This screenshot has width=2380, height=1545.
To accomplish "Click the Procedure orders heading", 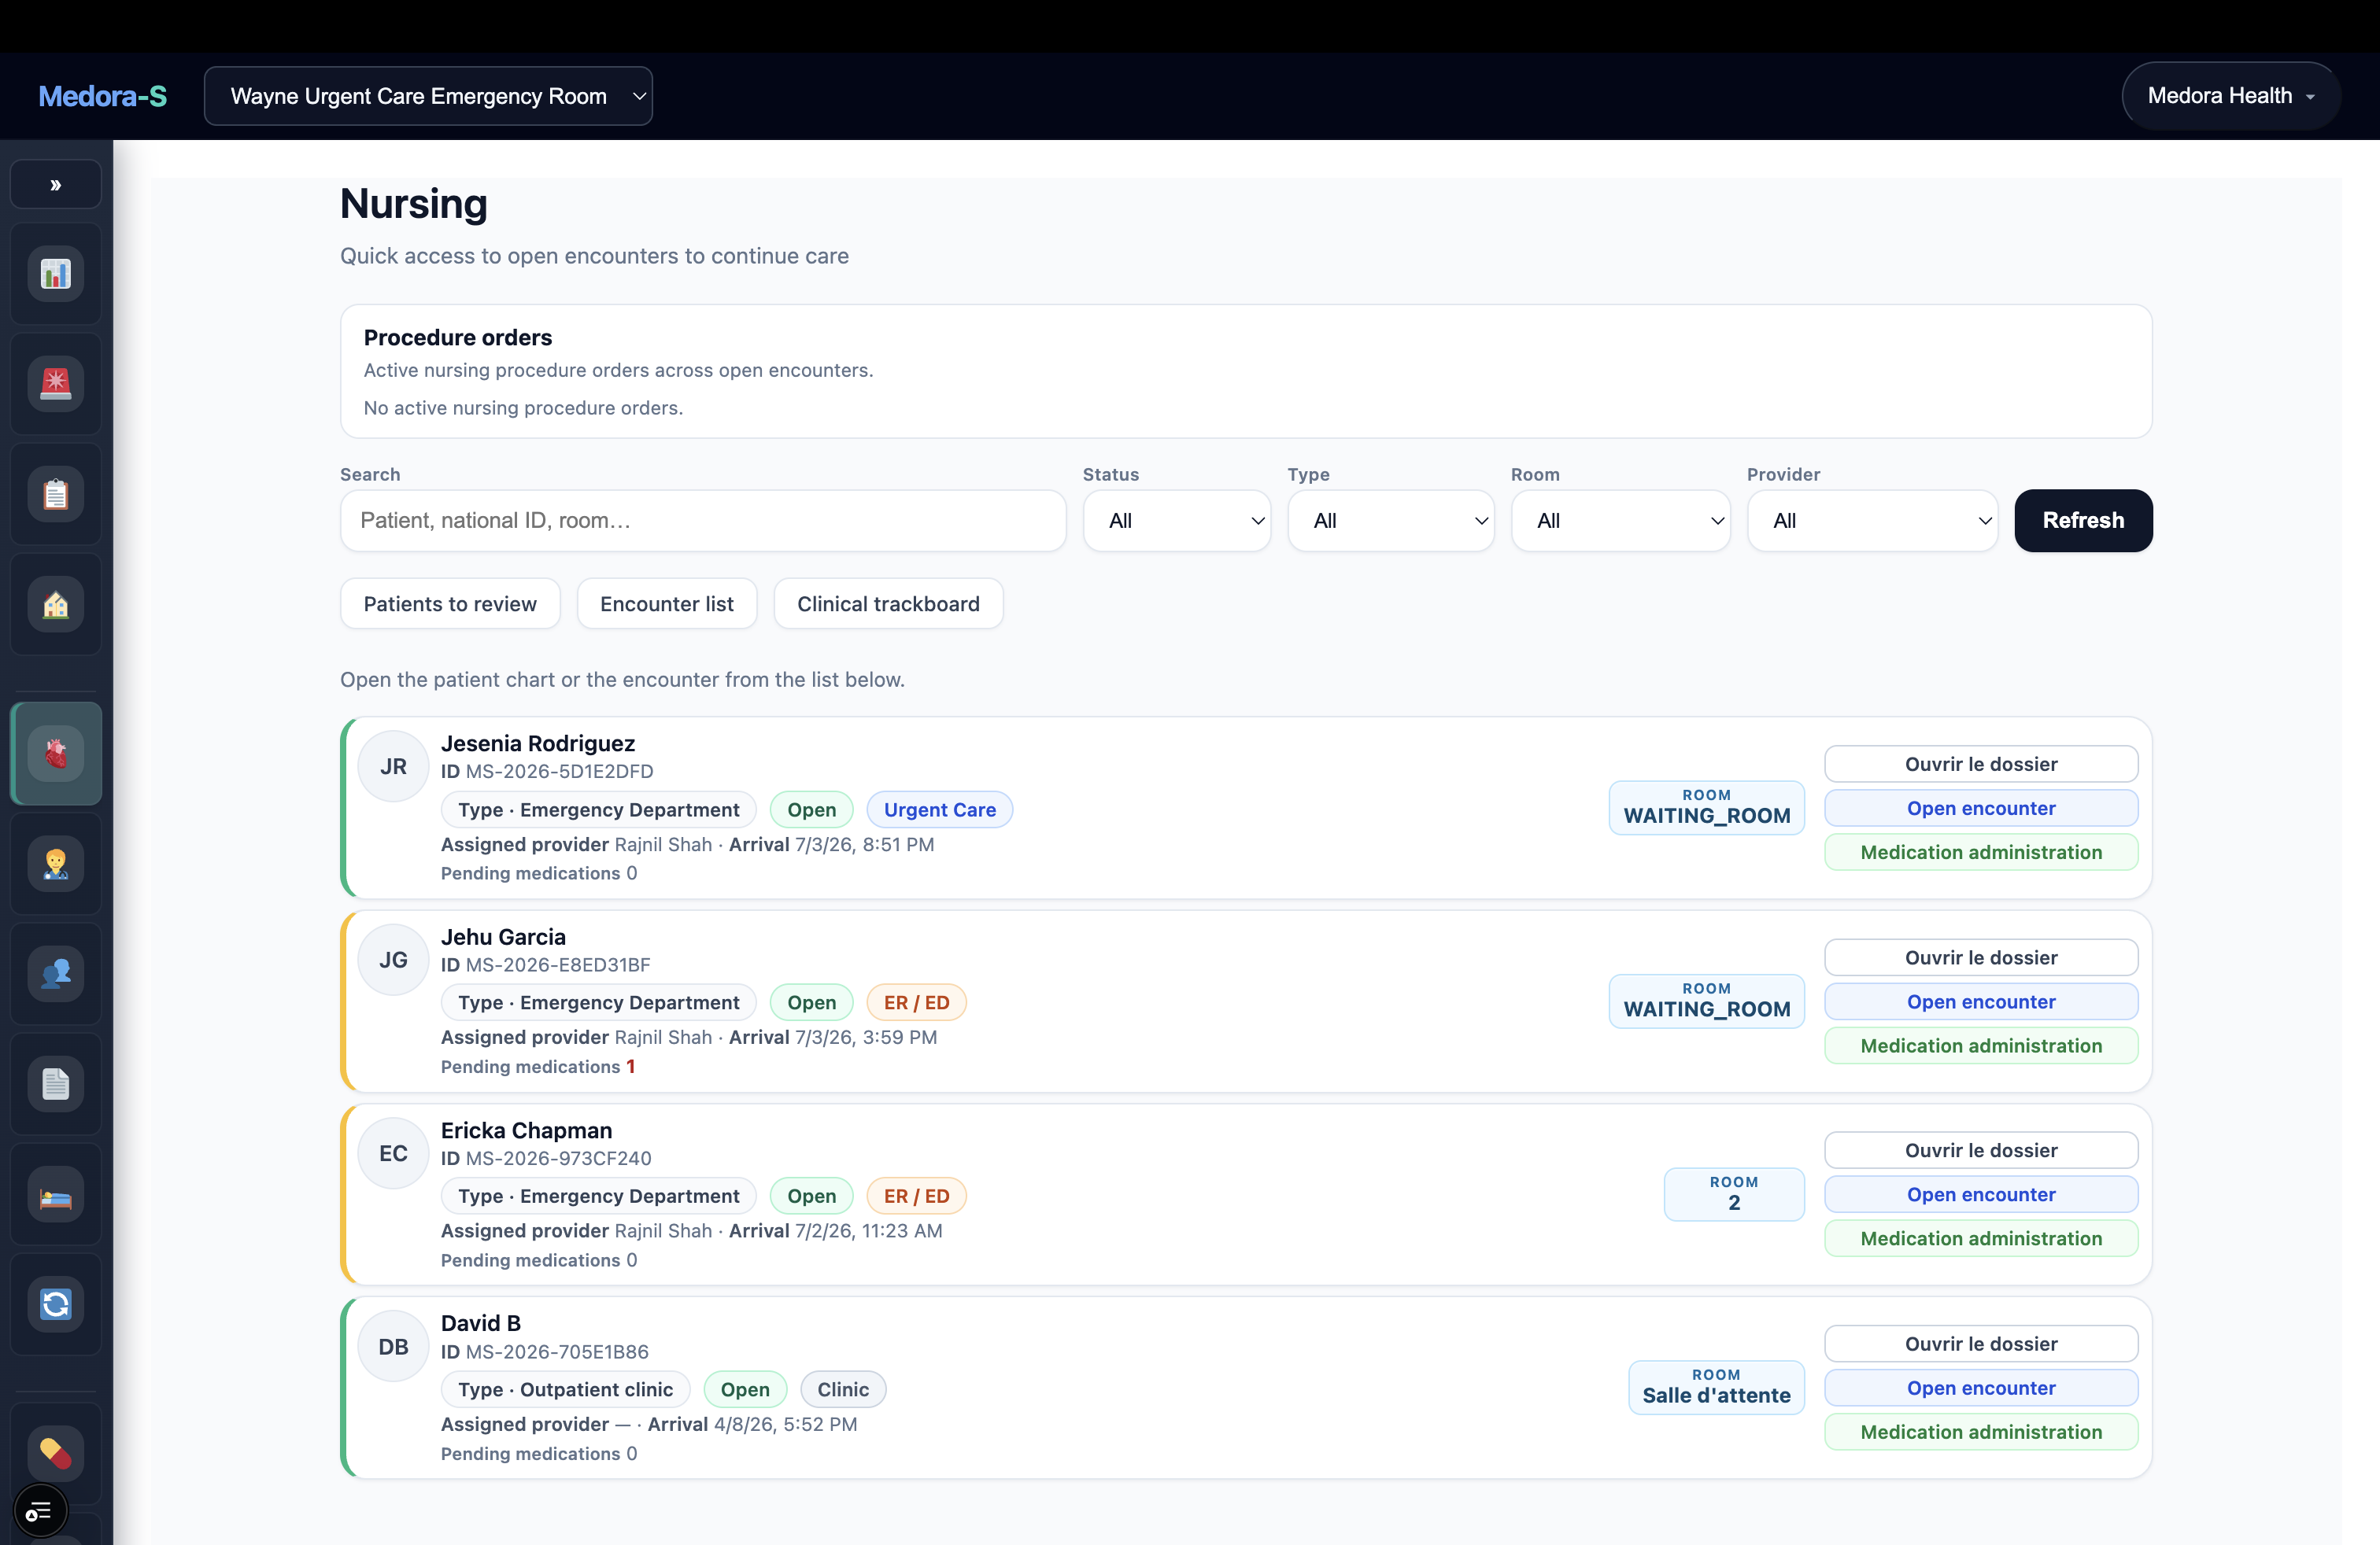I will (x=458, y=337).
